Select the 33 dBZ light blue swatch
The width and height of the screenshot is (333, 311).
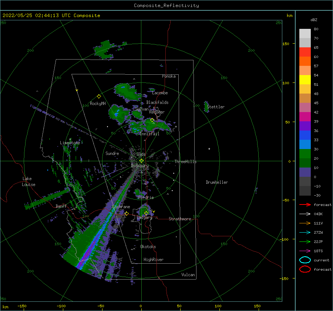click(x=305, y=144)
